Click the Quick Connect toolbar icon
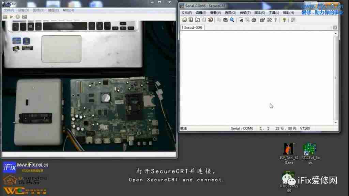 191,20
